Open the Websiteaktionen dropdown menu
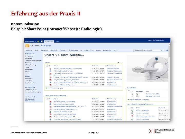The height and width of the screenshot is (139, 185). tap(30, 41)
